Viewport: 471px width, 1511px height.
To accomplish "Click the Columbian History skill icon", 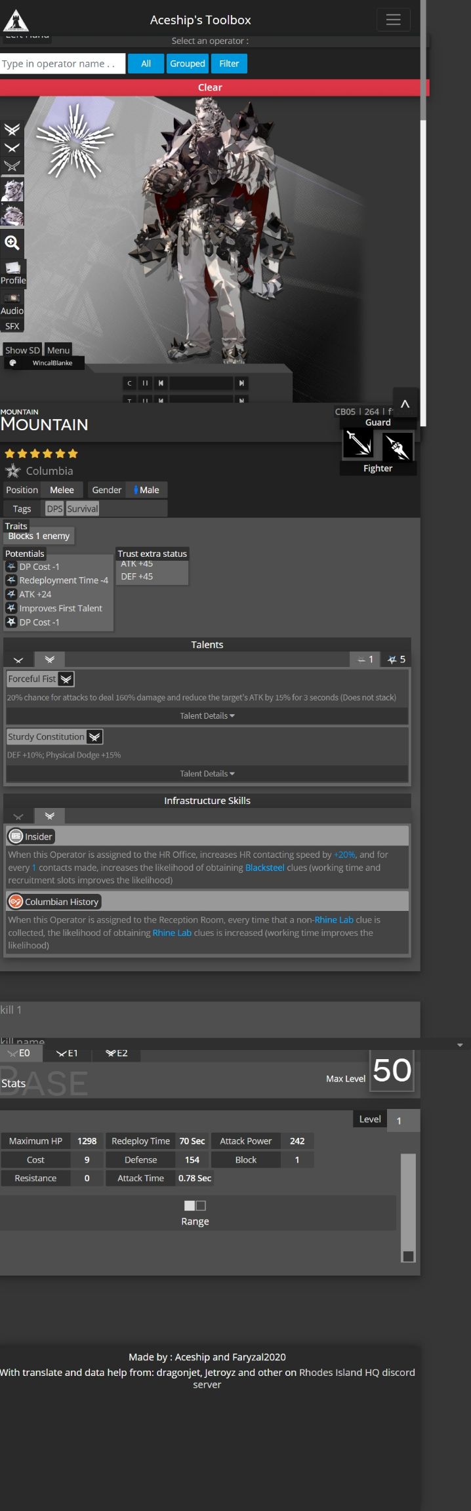I will click(16, 902).
